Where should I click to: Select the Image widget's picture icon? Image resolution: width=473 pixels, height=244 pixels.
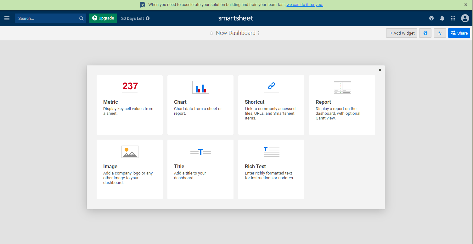click(130, 152)
